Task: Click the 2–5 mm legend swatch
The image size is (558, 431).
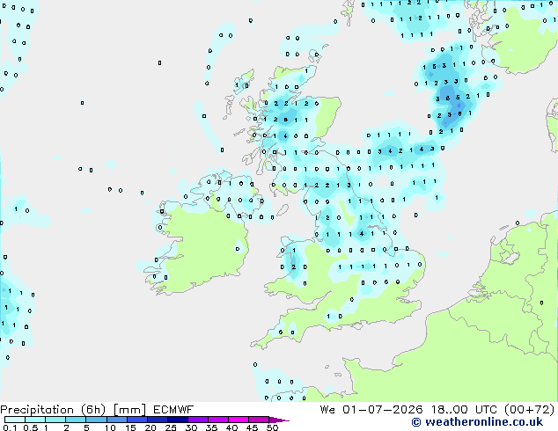Action: pos(76,420)
